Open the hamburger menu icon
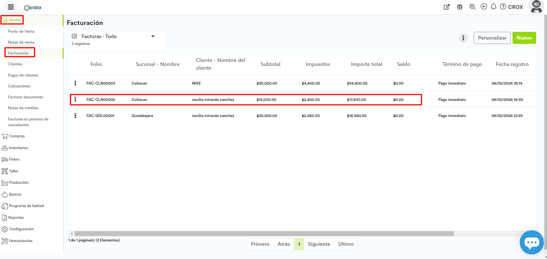The image size is (547, 259). pos(11,7)
